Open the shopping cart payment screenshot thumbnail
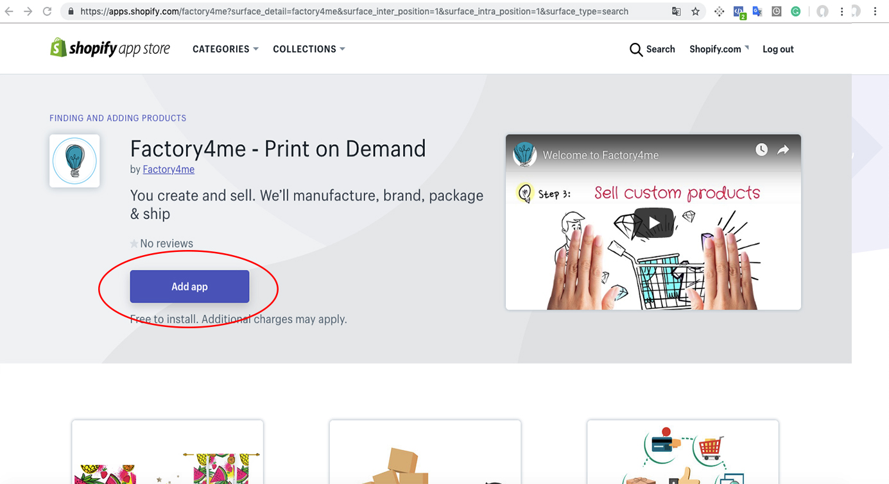Screen dimensions: 889x484 click(x=683, y=452)
